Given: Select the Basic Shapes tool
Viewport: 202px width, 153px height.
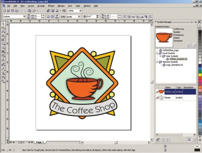Looking at the screenshot, I should coord(3,56).
